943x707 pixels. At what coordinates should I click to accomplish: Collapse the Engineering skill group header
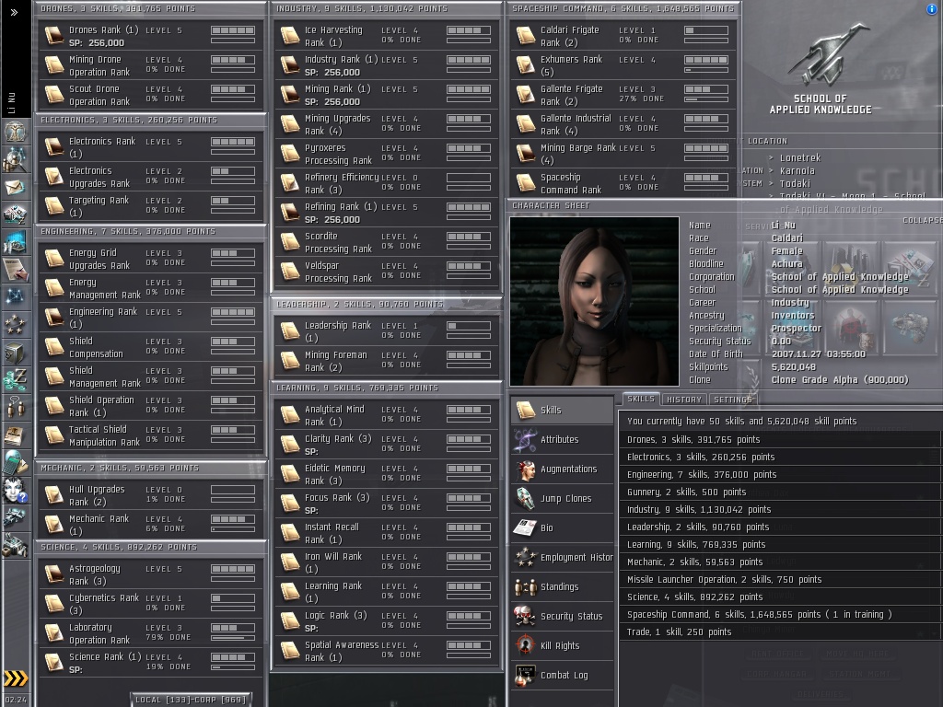(x=150, y=231)
